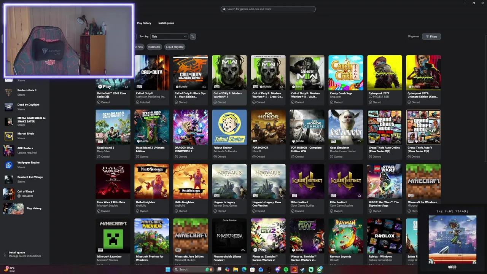487x274 pixels.
Task: Toggle the Installable filter chip
Action: pyautogui.click(x=154, y=47)
